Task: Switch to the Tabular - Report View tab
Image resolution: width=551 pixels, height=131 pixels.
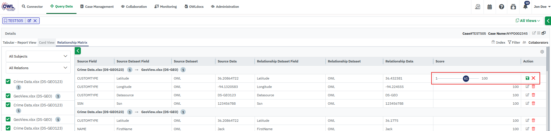Action: [19, 43]
